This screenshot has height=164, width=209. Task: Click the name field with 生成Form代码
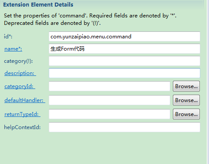[x=125, y=48]
